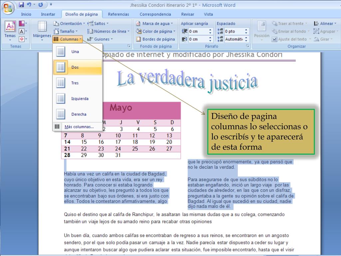Open the Temas themes gallery
341x256 pixels.
(x=10, y=31)
